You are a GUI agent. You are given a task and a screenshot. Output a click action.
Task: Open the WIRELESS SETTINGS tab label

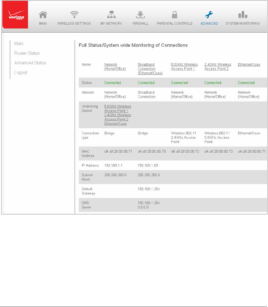pos(74,24)
